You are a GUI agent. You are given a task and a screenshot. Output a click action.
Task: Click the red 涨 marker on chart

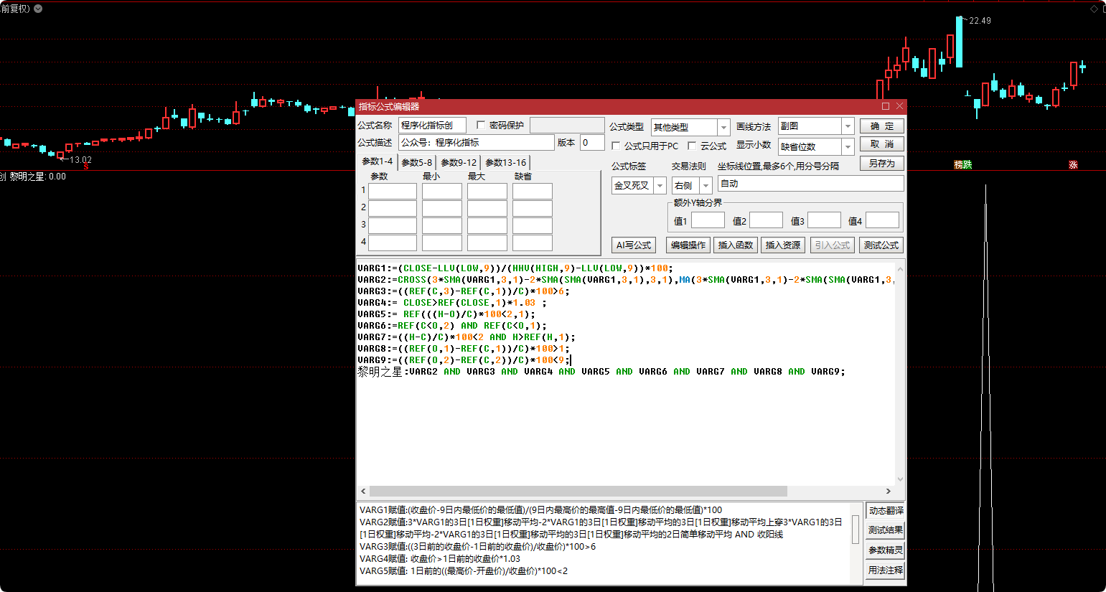[1073, 165]
